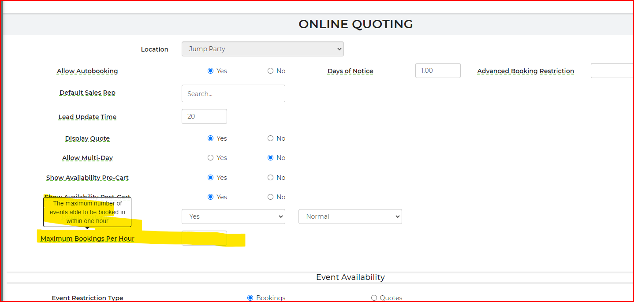The height and width of the screenshot is (302, 634).
Task: Expand the dropdown currently set to Yes
Action: (233, 216)
